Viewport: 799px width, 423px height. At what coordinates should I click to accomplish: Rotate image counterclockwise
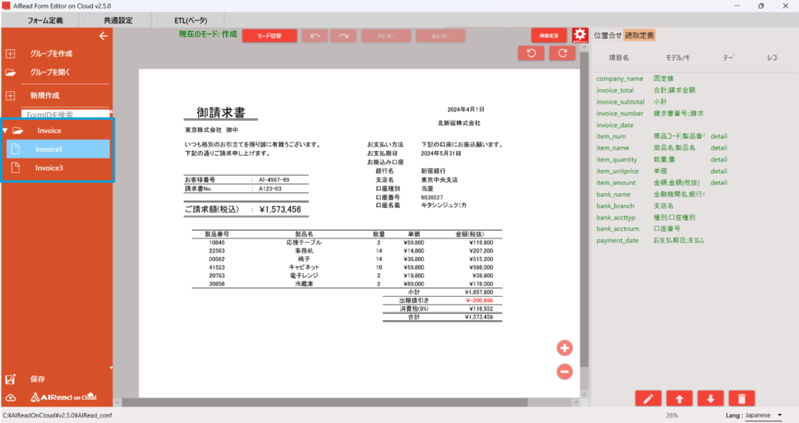(531, 53)
